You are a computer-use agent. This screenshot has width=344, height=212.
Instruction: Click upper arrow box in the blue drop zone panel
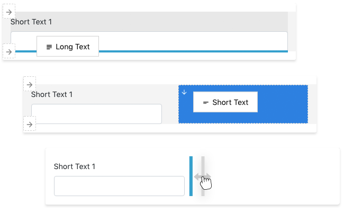(30, 85)
